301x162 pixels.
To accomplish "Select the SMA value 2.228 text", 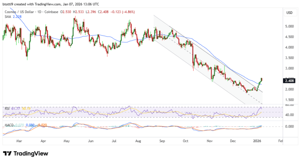I will [x=17, y=17].
